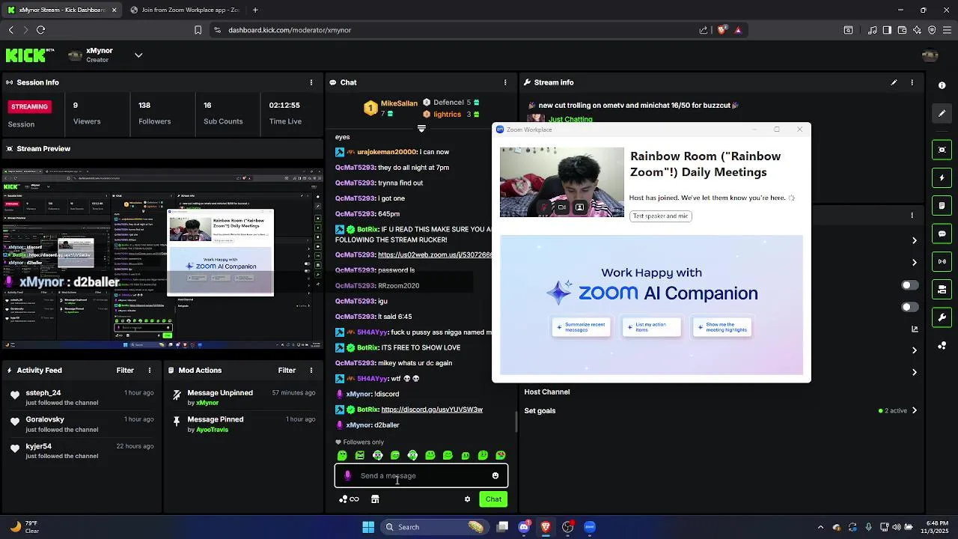The height and width of the screenshot is (539, 958).
Task: Open the emoji picker in chat input
Action: 495,475
